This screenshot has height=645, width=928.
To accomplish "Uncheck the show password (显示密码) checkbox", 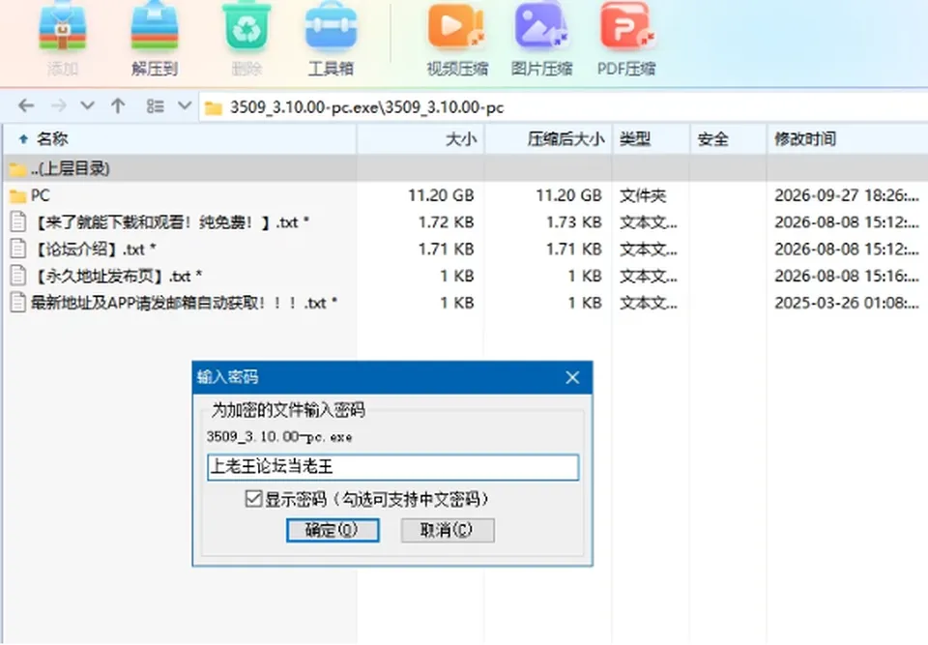I will 253,499.
